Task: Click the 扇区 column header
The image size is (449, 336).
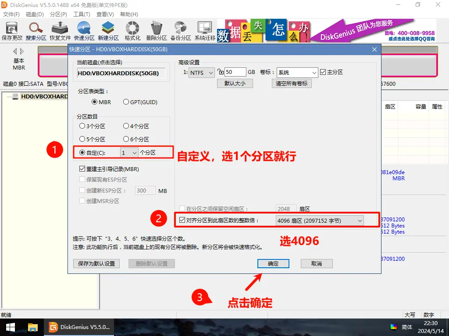Action: [x=390, y=107]
